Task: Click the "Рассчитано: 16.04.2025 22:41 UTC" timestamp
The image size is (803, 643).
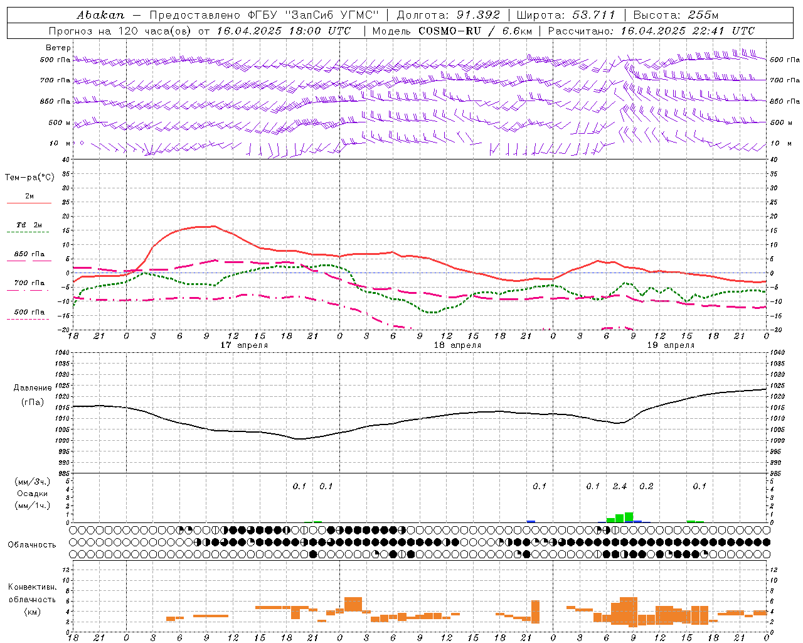Action: (x=651, y=31)
